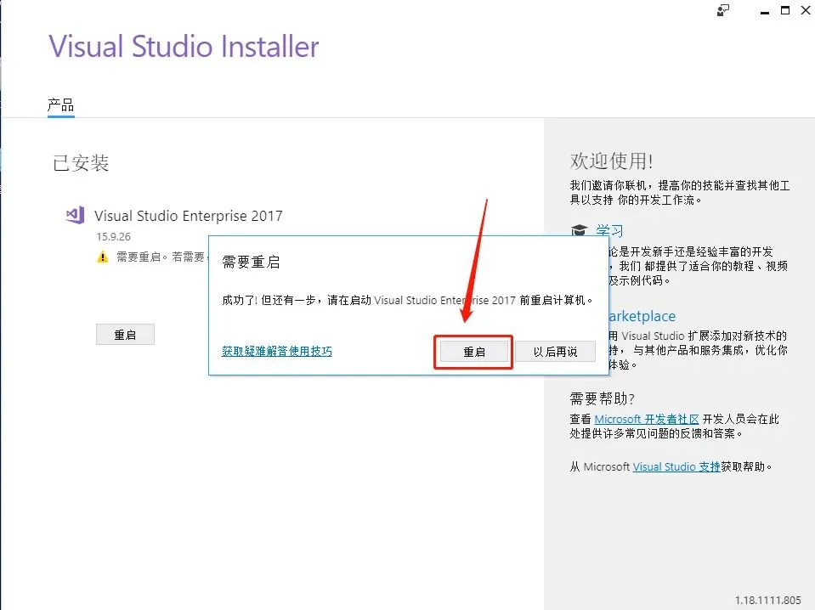Screen dimensions: 815x610
Task: Click the 欢迎使用! heading
Action: 611,161
